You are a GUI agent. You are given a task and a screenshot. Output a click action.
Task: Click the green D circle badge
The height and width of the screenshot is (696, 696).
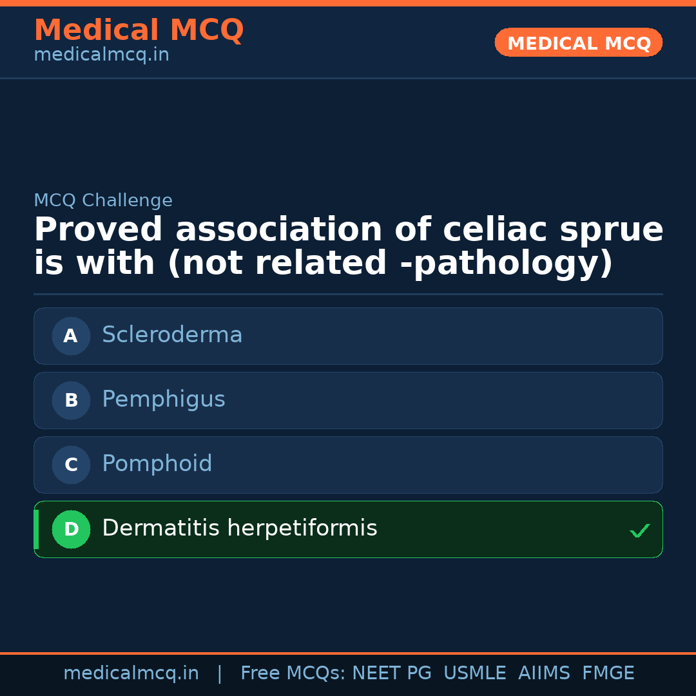[71, 529]
